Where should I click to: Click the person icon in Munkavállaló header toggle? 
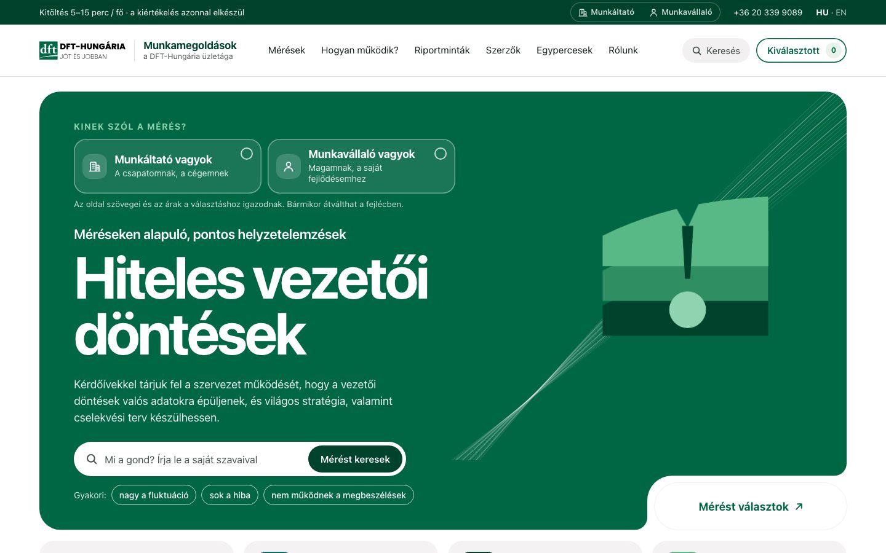click(x=653, y=12)
